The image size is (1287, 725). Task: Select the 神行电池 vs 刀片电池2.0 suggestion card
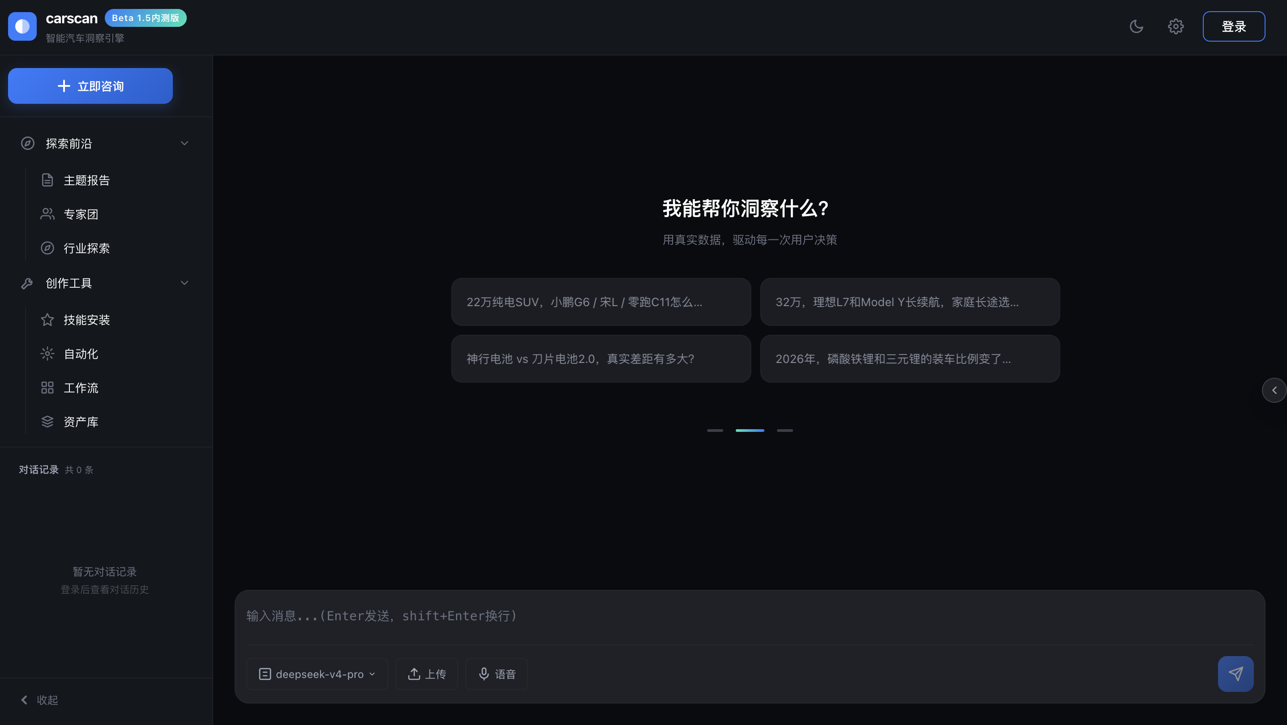coord(601,358)
